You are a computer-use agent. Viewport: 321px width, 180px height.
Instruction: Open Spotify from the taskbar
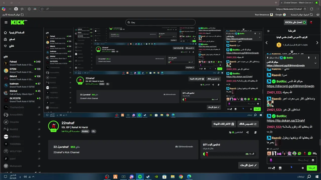140,177
